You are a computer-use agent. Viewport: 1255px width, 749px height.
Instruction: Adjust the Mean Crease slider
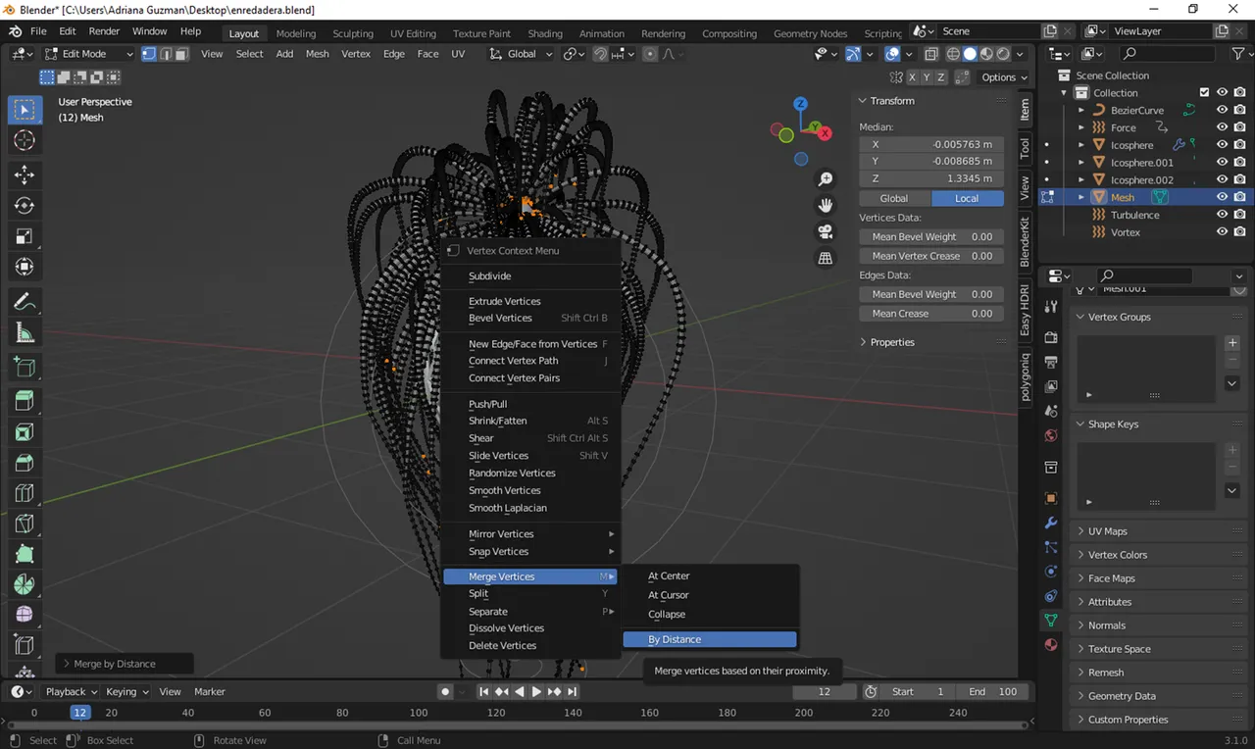click(931, 314)
